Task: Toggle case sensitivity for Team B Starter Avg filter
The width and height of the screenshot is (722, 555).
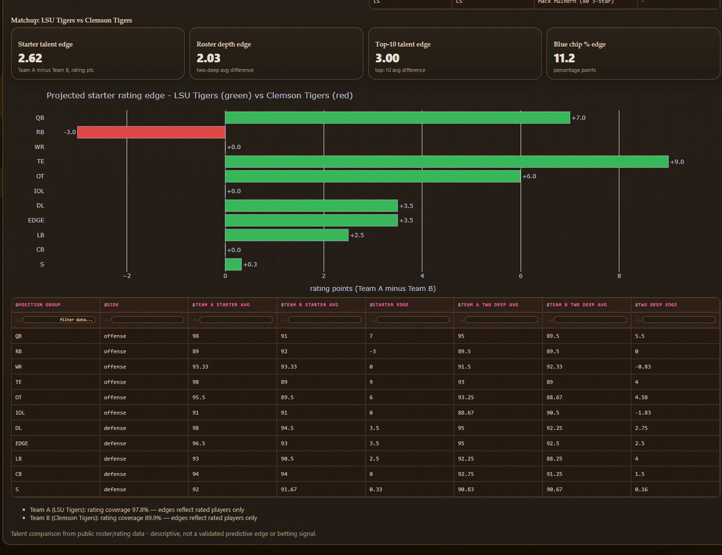Action: tap(284, 320)
